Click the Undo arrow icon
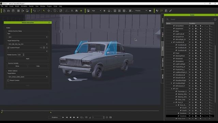 (x=34, y=11)
